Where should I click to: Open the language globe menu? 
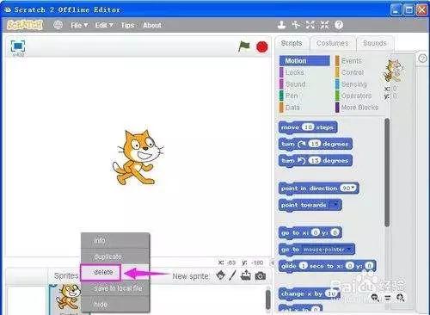coord(58,25)
